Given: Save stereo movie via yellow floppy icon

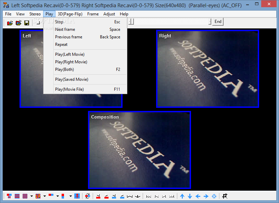Looking at the screenshot, I should (27, 23).
